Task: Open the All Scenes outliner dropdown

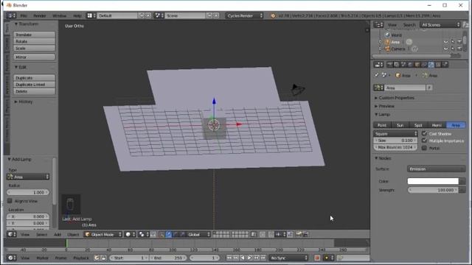Action: coord(440,24)
